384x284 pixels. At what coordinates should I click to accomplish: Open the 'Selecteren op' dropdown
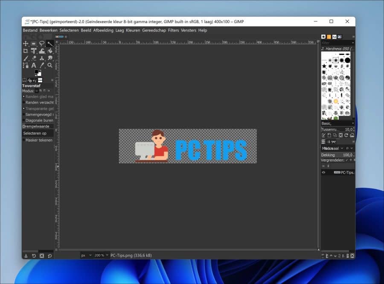point(38,133)
